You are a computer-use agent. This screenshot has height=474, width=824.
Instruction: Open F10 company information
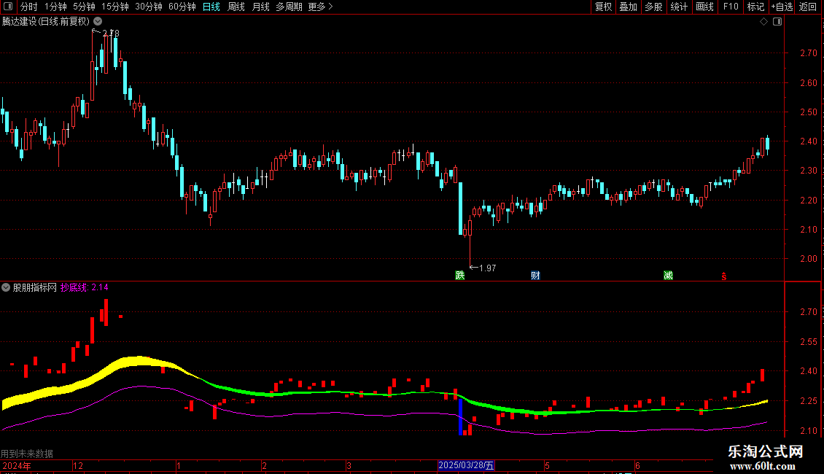coord(731,7)
